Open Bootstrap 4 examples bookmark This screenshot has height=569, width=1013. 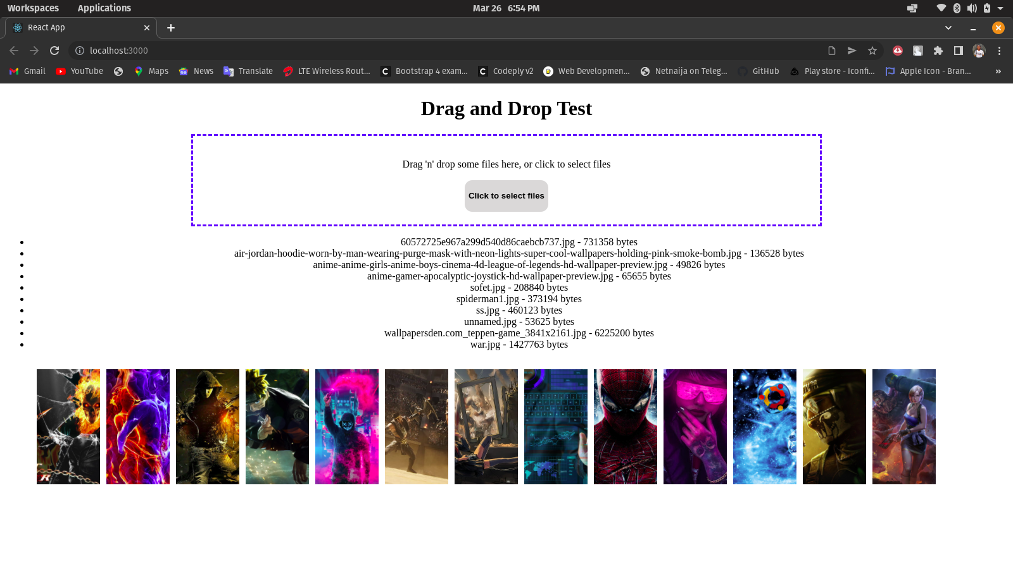pyautogui.click(x=424, y=71)
